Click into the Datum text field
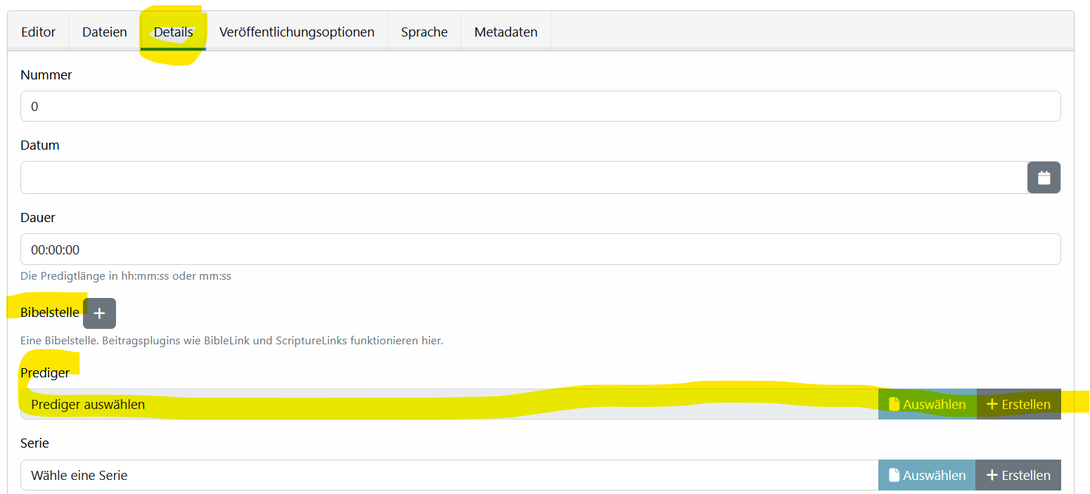 (x=523, y=178)
